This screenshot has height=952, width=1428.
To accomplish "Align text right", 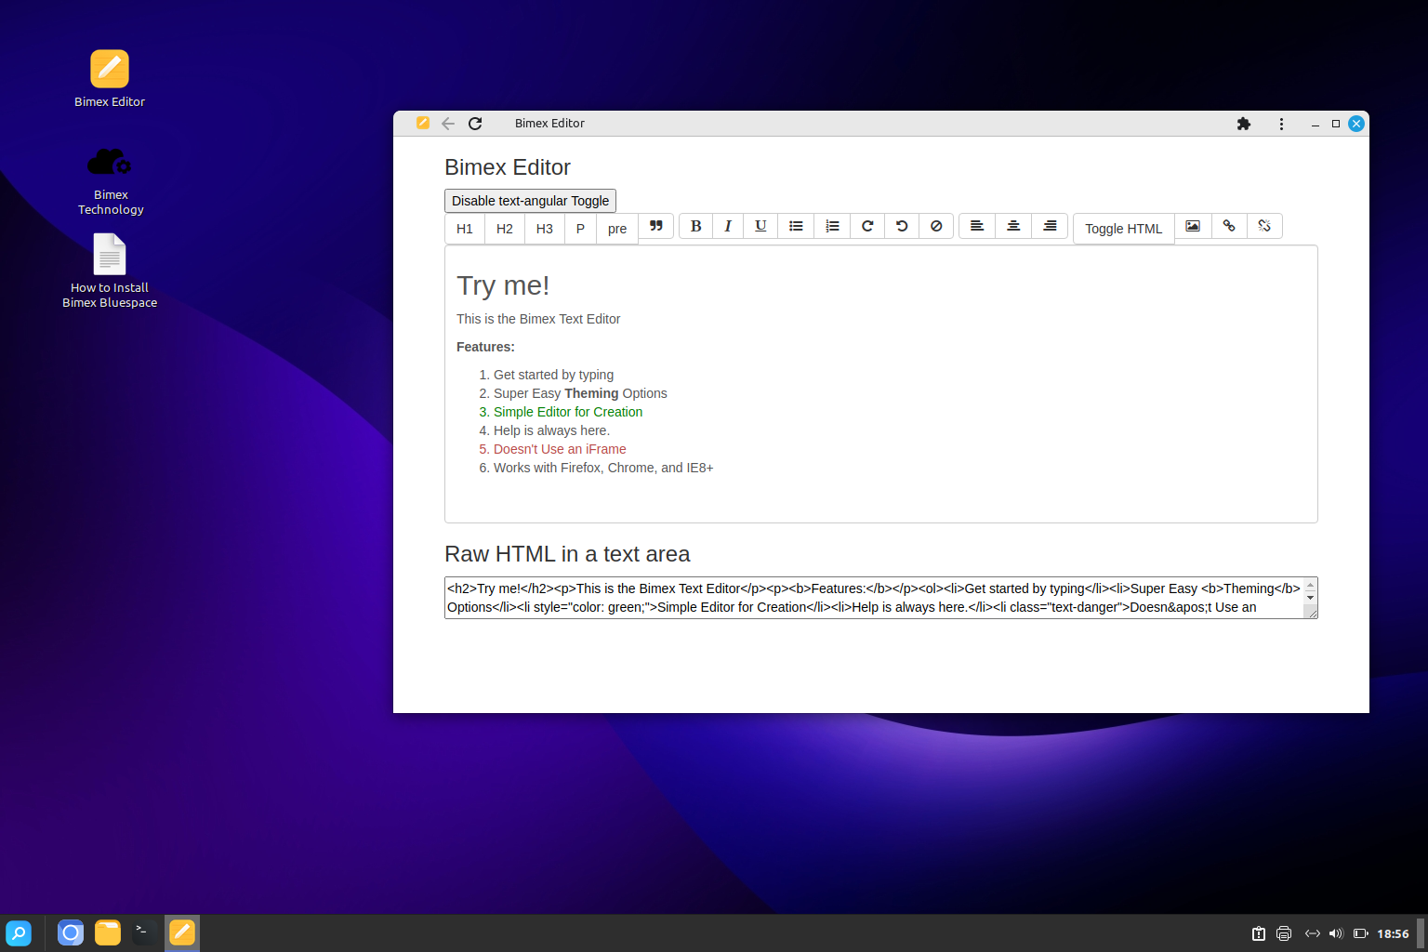I will (x=1050, y=226).
